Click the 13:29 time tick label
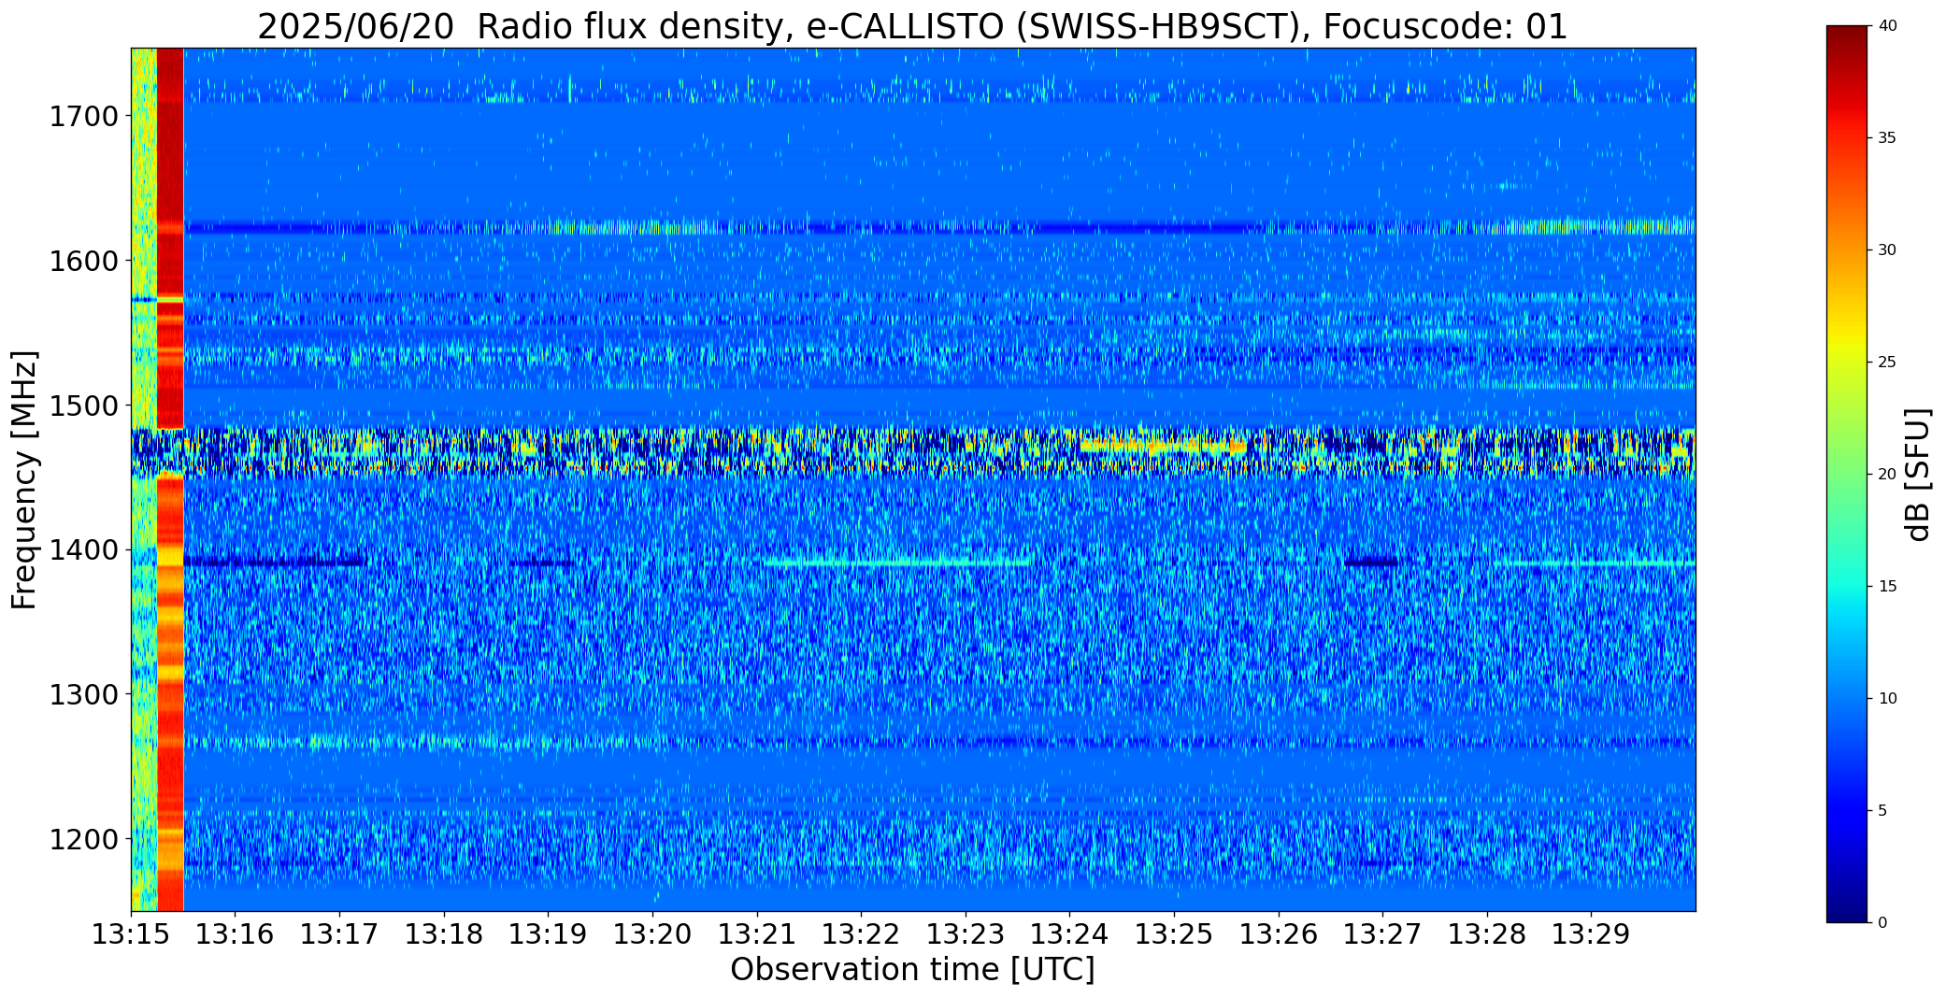Screen dimensions: 1946x997 [1591, 934]
